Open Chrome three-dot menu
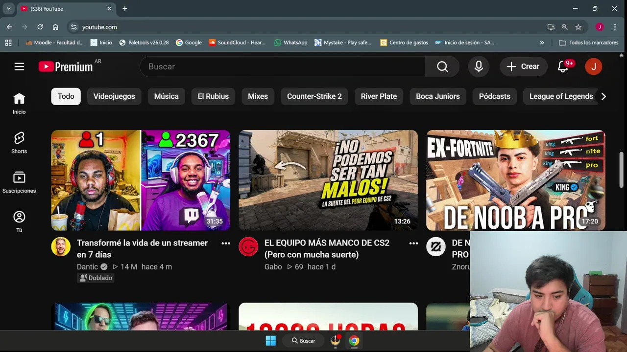The height and width of the screenshot is (352, 627). click(x=615, y=27)
